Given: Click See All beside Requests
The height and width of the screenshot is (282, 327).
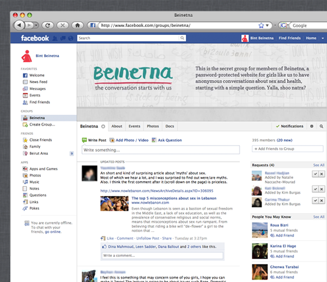Looking at the screenshot, I should (318, 165).
